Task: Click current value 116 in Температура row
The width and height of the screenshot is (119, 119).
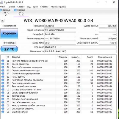Action: point(65,96)
